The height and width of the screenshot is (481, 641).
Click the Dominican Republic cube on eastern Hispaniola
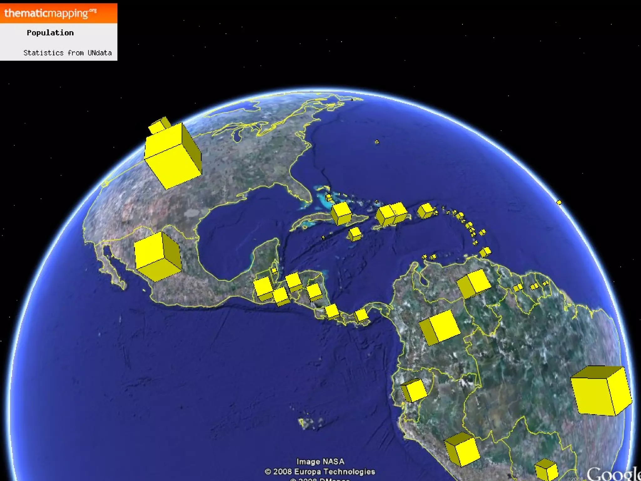400,213
